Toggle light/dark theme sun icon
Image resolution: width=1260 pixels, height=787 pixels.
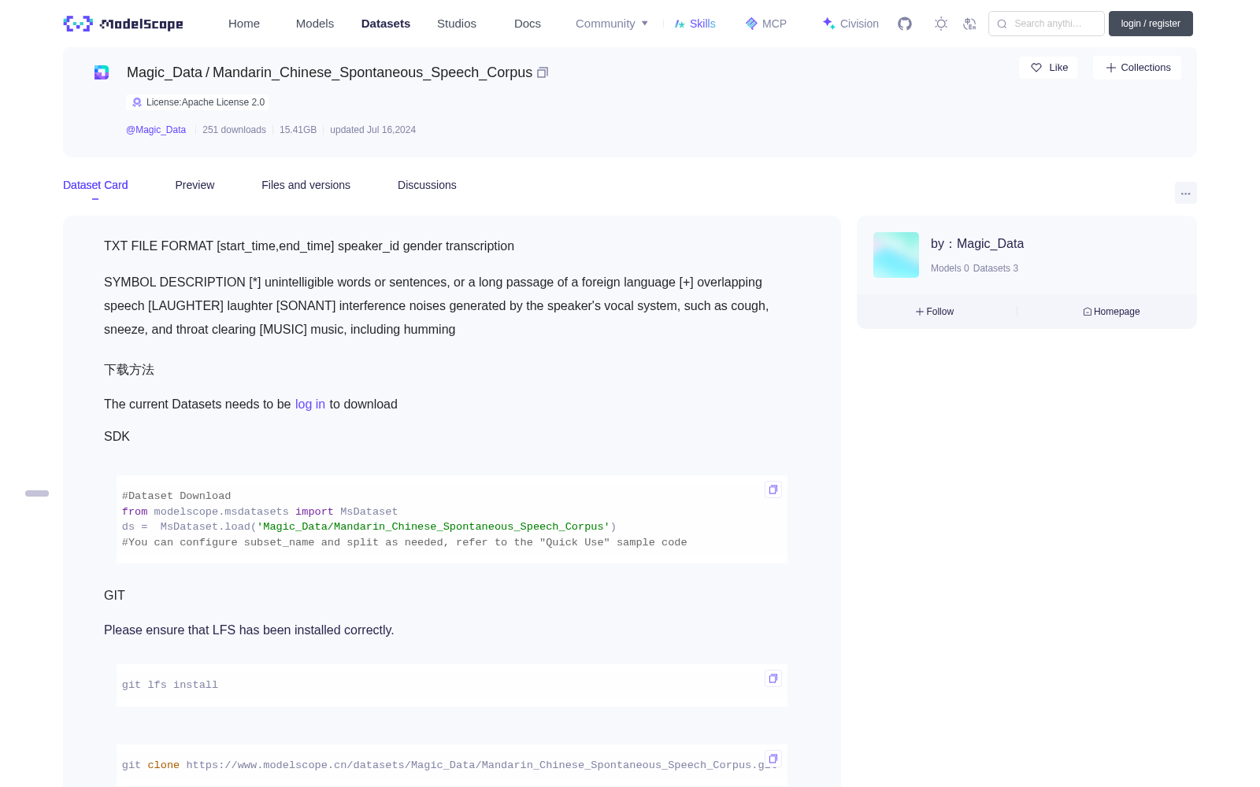click(x=941, y=24)
